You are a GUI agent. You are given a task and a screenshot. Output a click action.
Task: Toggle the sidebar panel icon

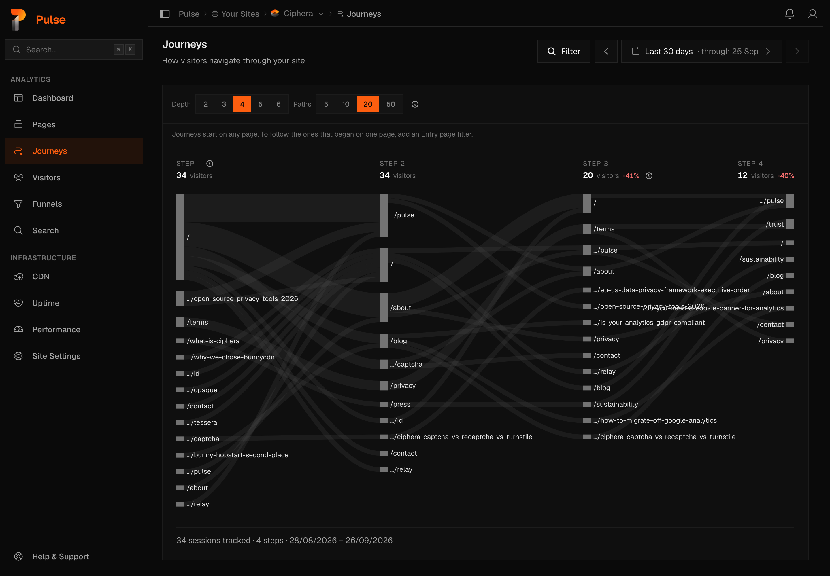click(165, 14)
